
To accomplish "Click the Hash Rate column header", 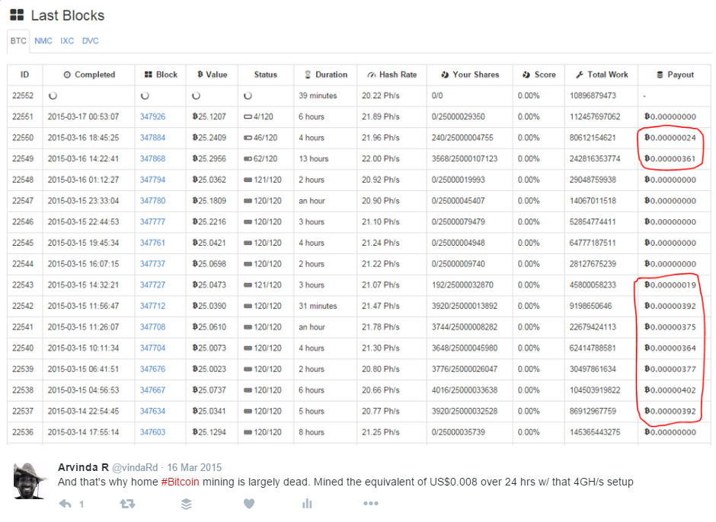I will point(392,75).
